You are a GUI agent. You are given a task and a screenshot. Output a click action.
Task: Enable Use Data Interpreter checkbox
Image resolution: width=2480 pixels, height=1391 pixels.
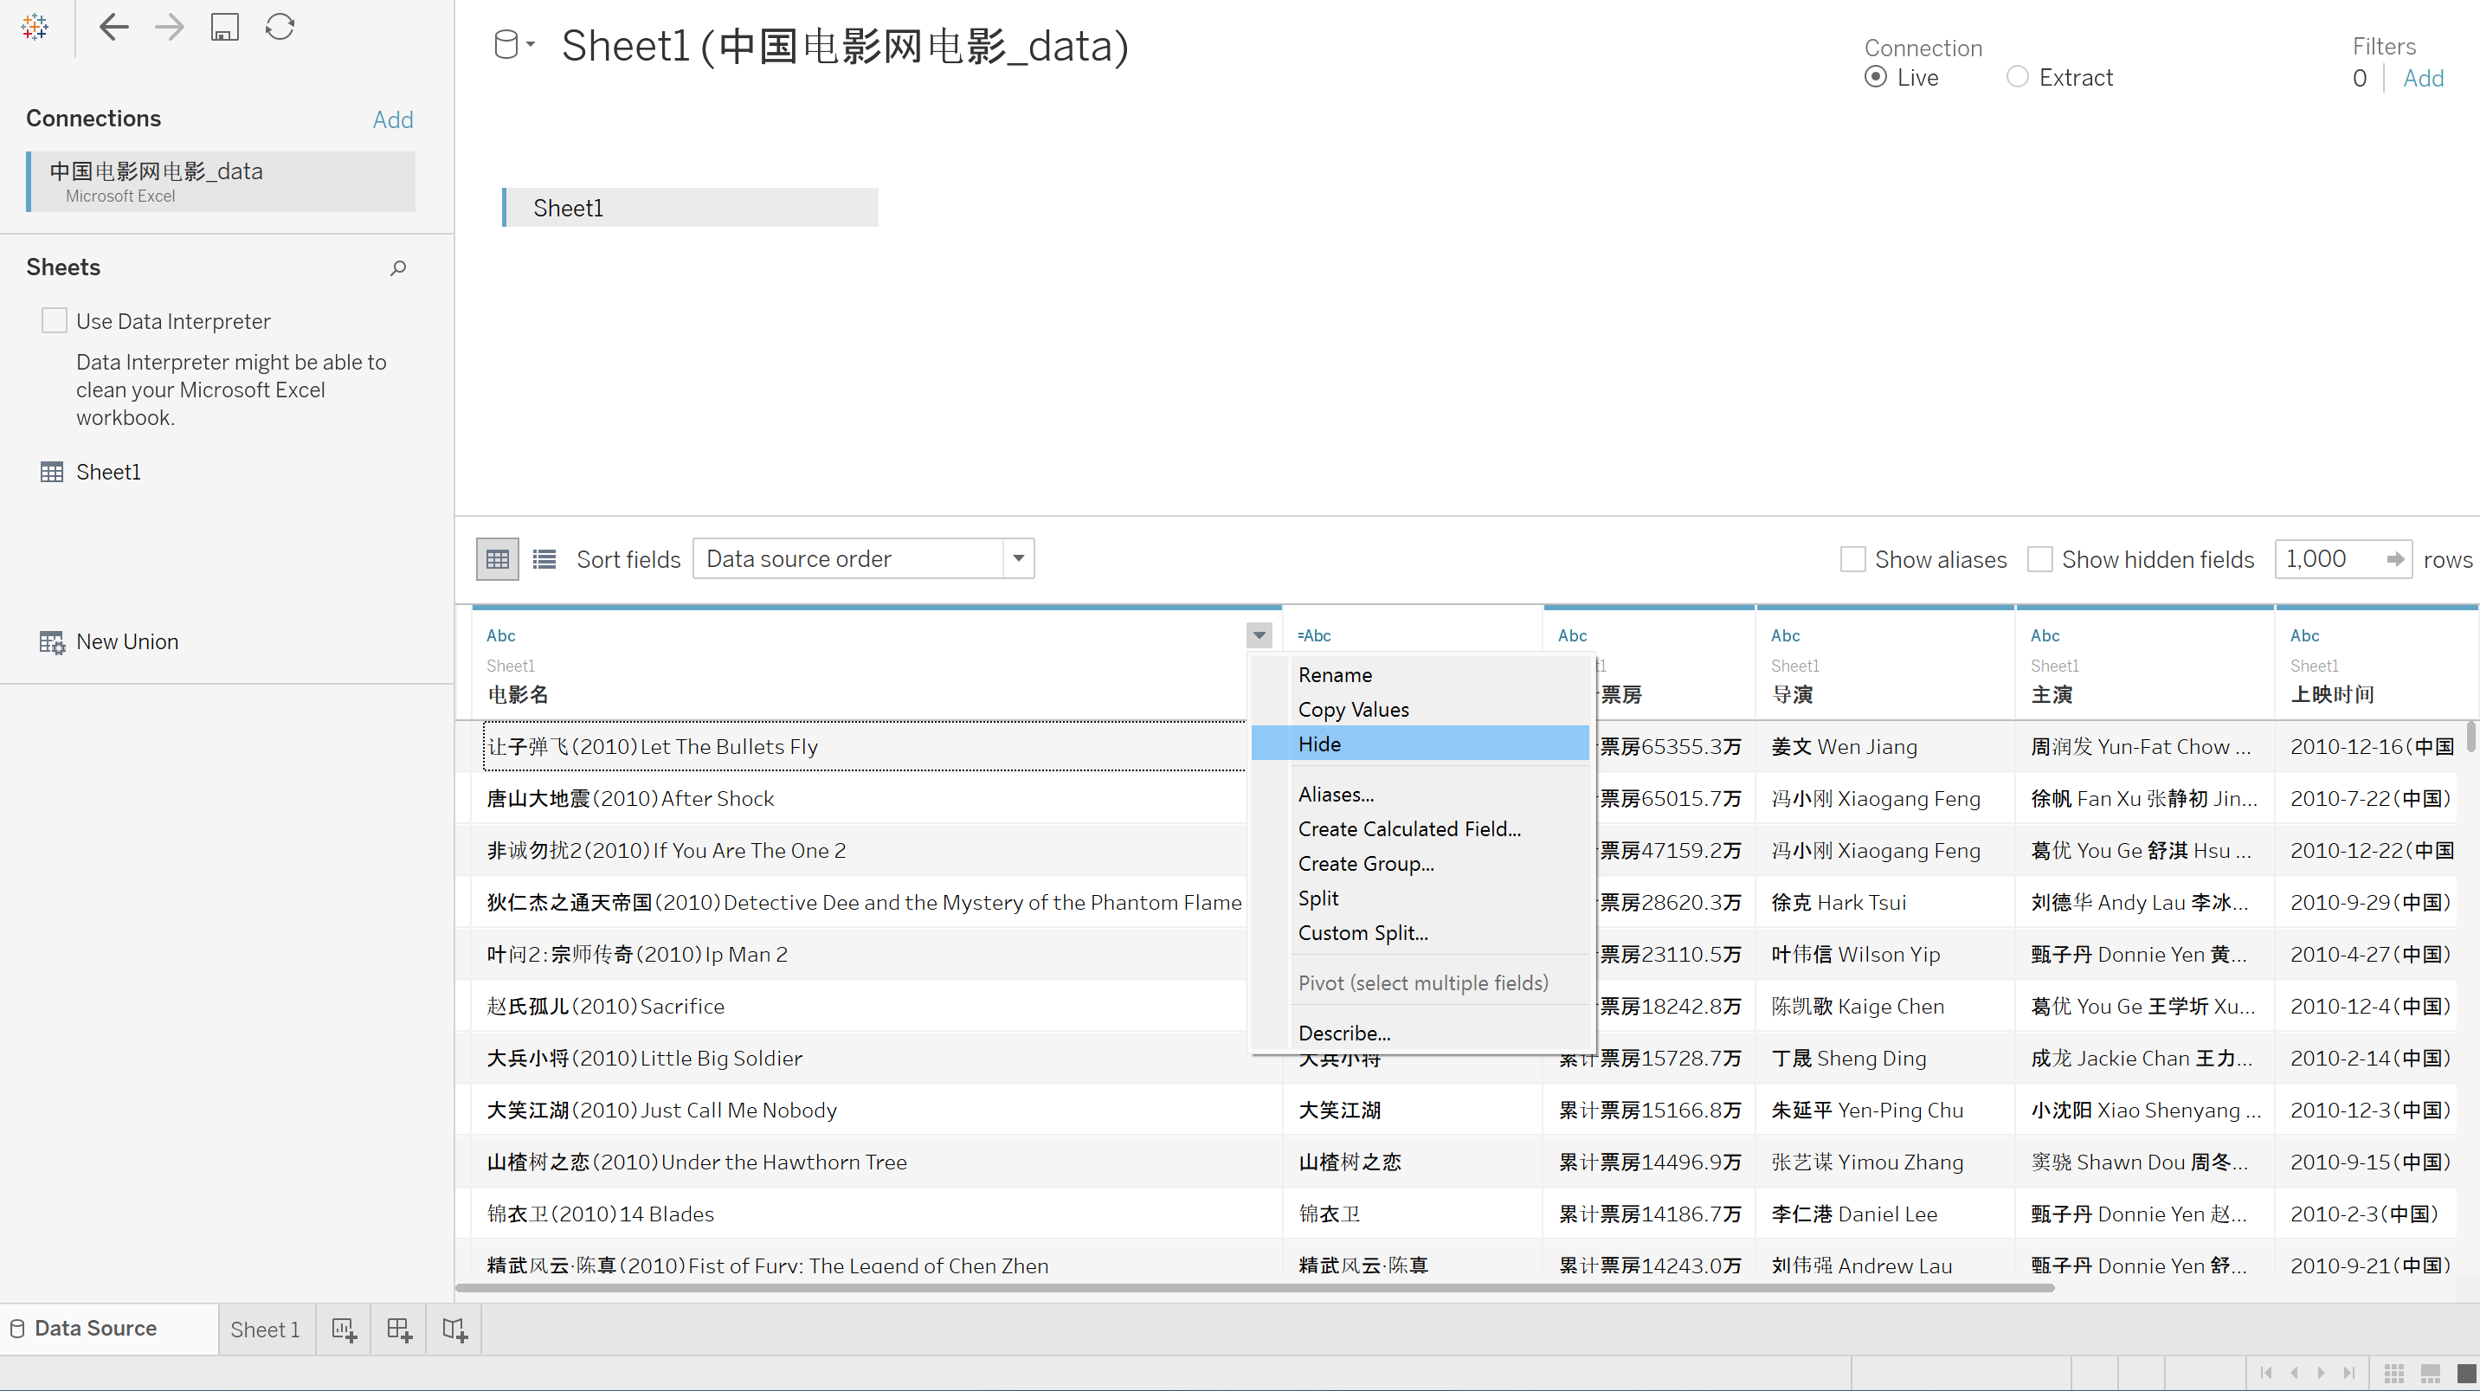[x=55, y=320]
